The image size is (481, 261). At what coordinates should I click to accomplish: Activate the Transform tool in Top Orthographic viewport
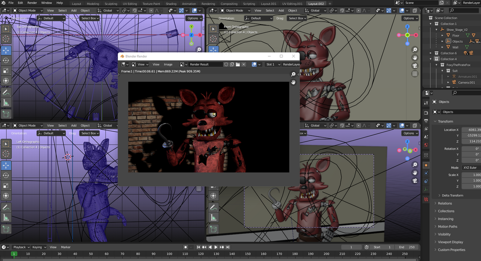6,81
